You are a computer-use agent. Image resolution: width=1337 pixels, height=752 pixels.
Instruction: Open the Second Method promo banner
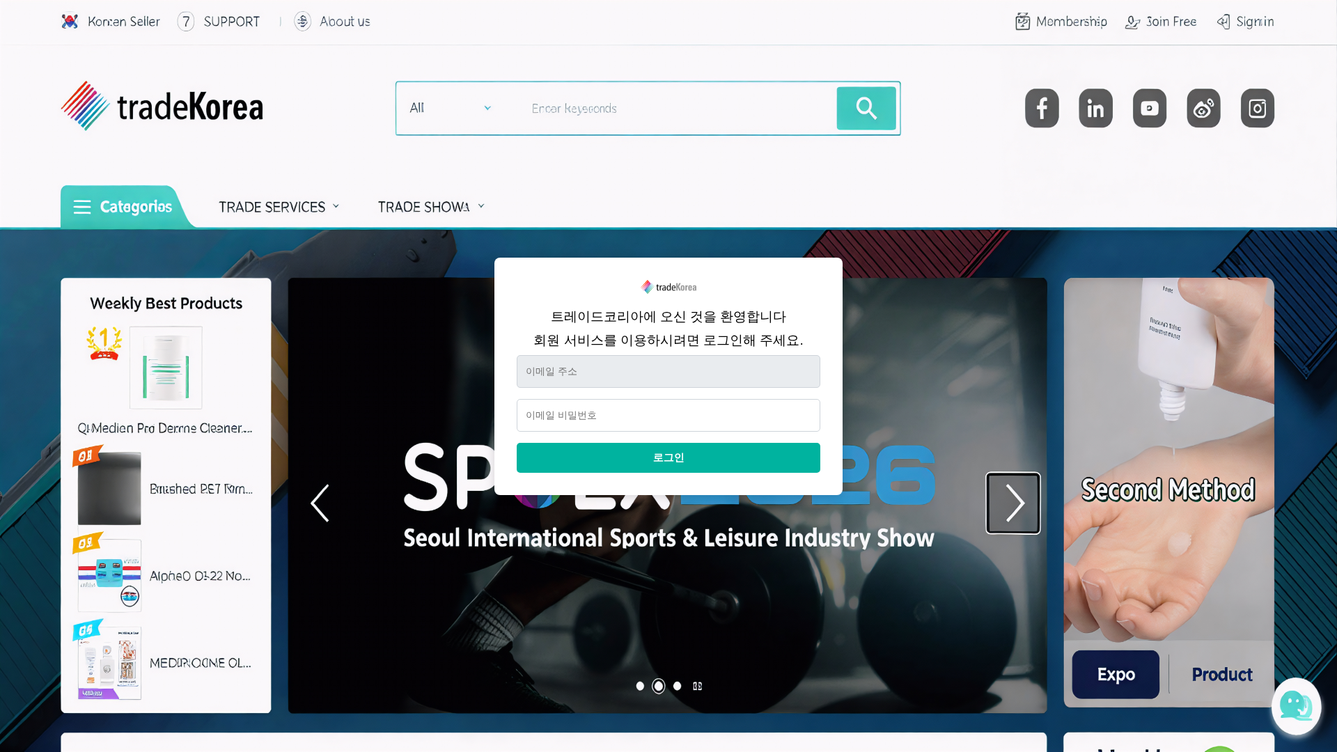1168,460
